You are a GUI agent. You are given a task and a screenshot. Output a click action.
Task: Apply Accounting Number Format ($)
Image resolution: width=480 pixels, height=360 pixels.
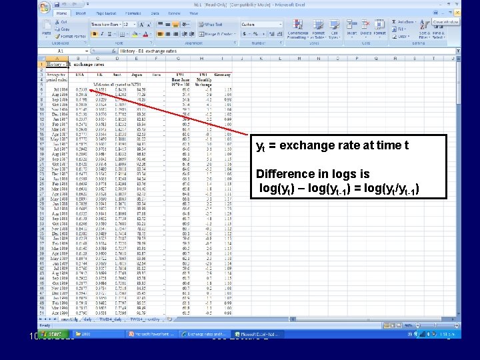(x=244, y=34)
